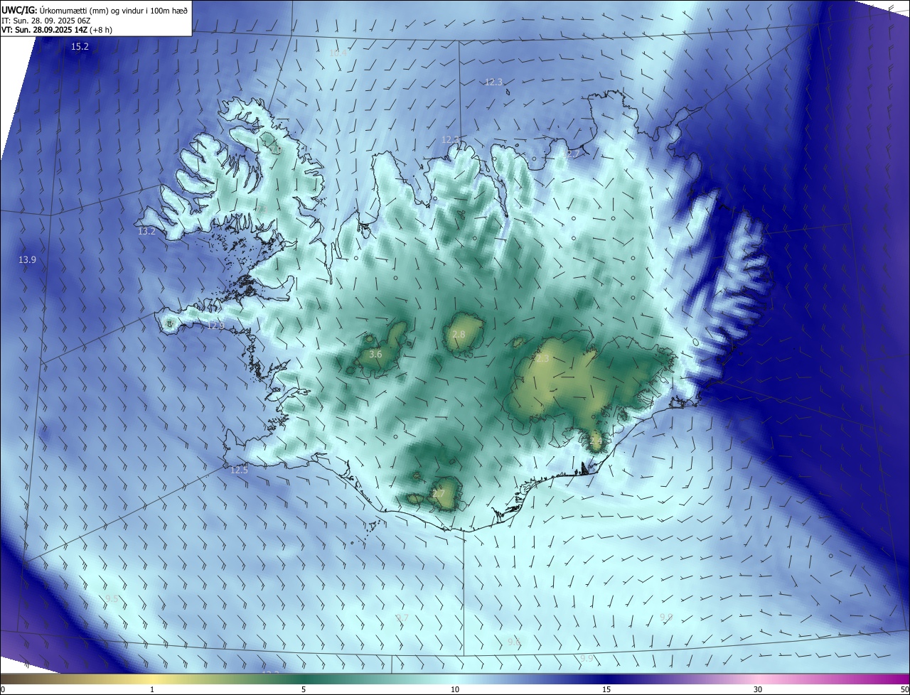
Task: Click the 9.5 value in southwest sea
Action: [x=112, y=599]
